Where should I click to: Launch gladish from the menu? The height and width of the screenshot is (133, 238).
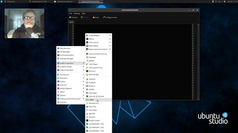(99, 61)
